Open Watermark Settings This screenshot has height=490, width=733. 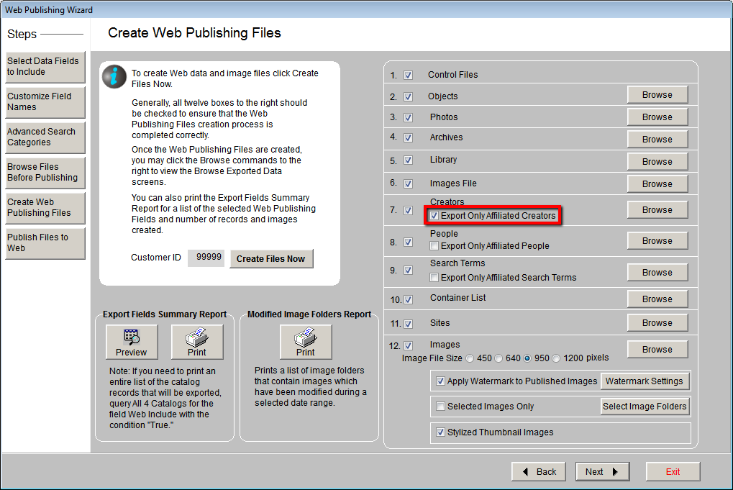pos(645,381)
